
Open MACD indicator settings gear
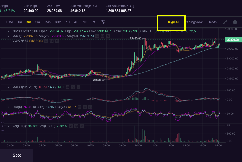click(73, 87)
